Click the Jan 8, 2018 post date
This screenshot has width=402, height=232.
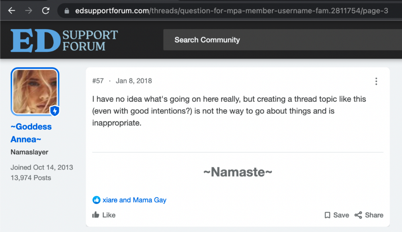coord(134,81)
